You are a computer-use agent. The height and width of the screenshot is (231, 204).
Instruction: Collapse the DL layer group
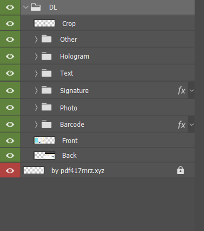pos(26,7)
